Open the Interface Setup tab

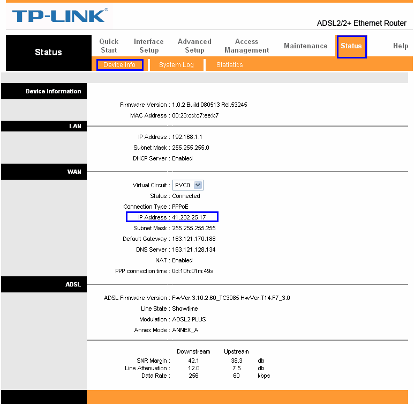pos(149,46)
